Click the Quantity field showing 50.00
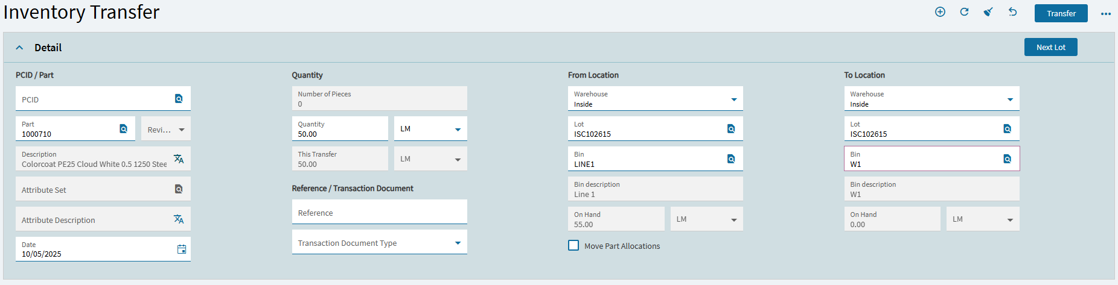Image resolution: width=1118 pixels, height=285 pixels. click(x=340, y=129)
